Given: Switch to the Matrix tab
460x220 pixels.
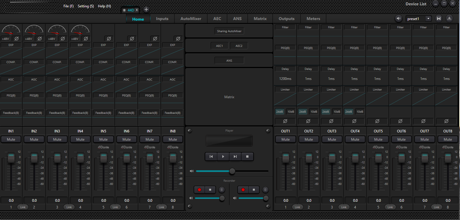Looking at the screenshot, I should click(x=260, y=19).
